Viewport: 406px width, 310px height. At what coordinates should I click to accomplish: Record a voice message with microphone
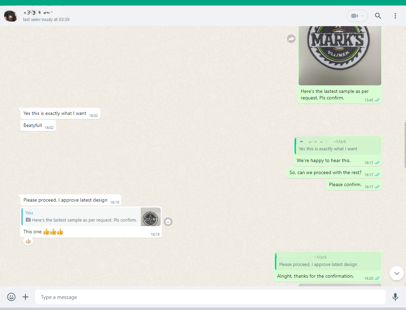click(x=395, y=297)
